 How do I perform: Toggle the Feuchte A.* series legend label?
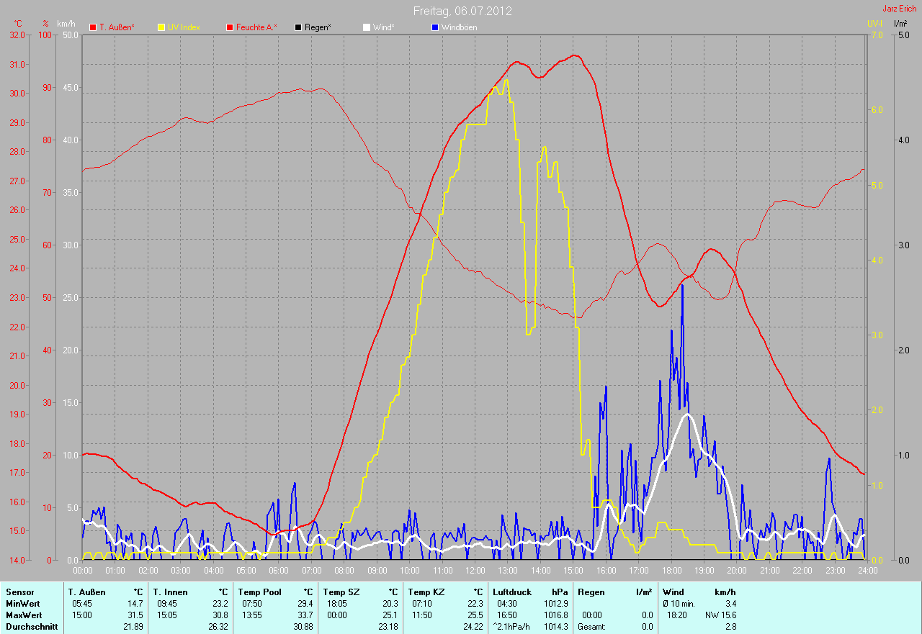click(256, 27)
